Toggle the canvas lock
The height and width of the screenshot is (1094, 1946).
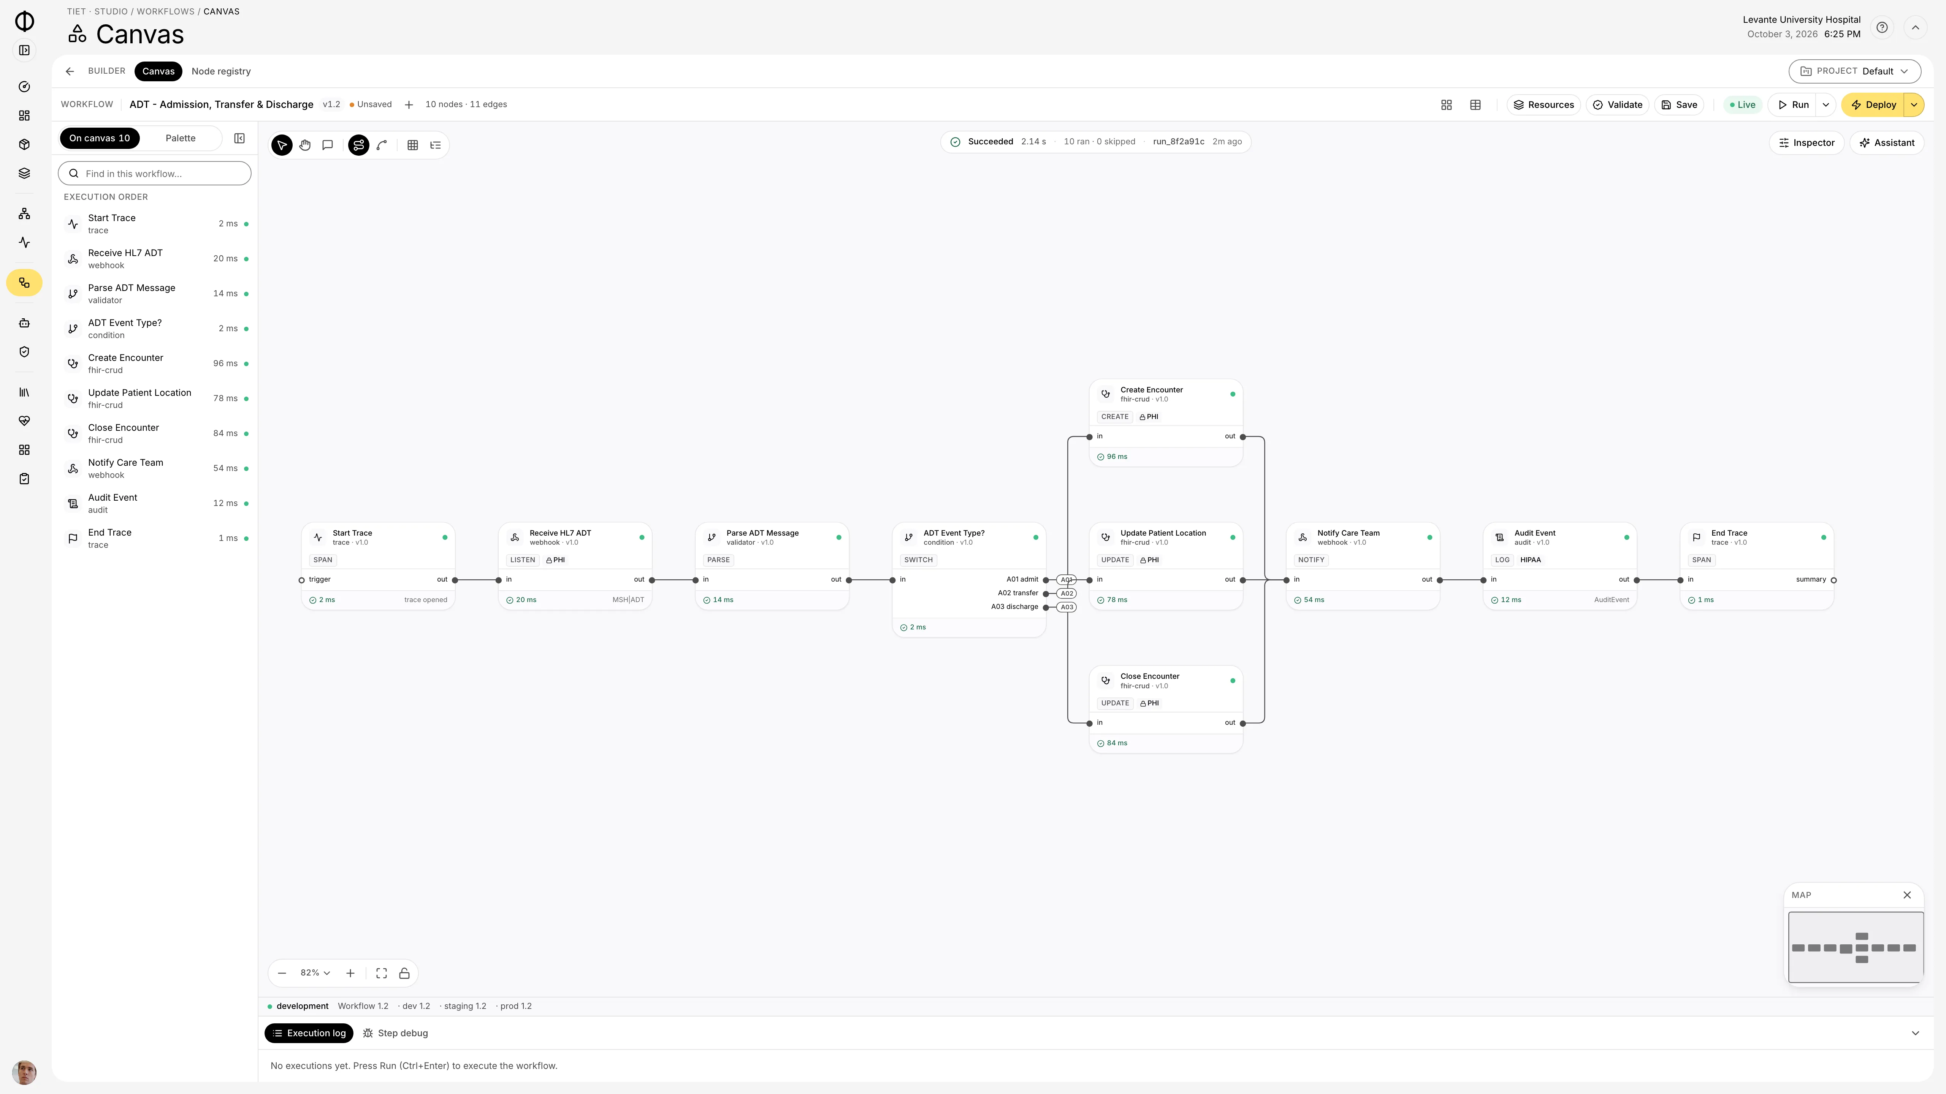[405, 973]
